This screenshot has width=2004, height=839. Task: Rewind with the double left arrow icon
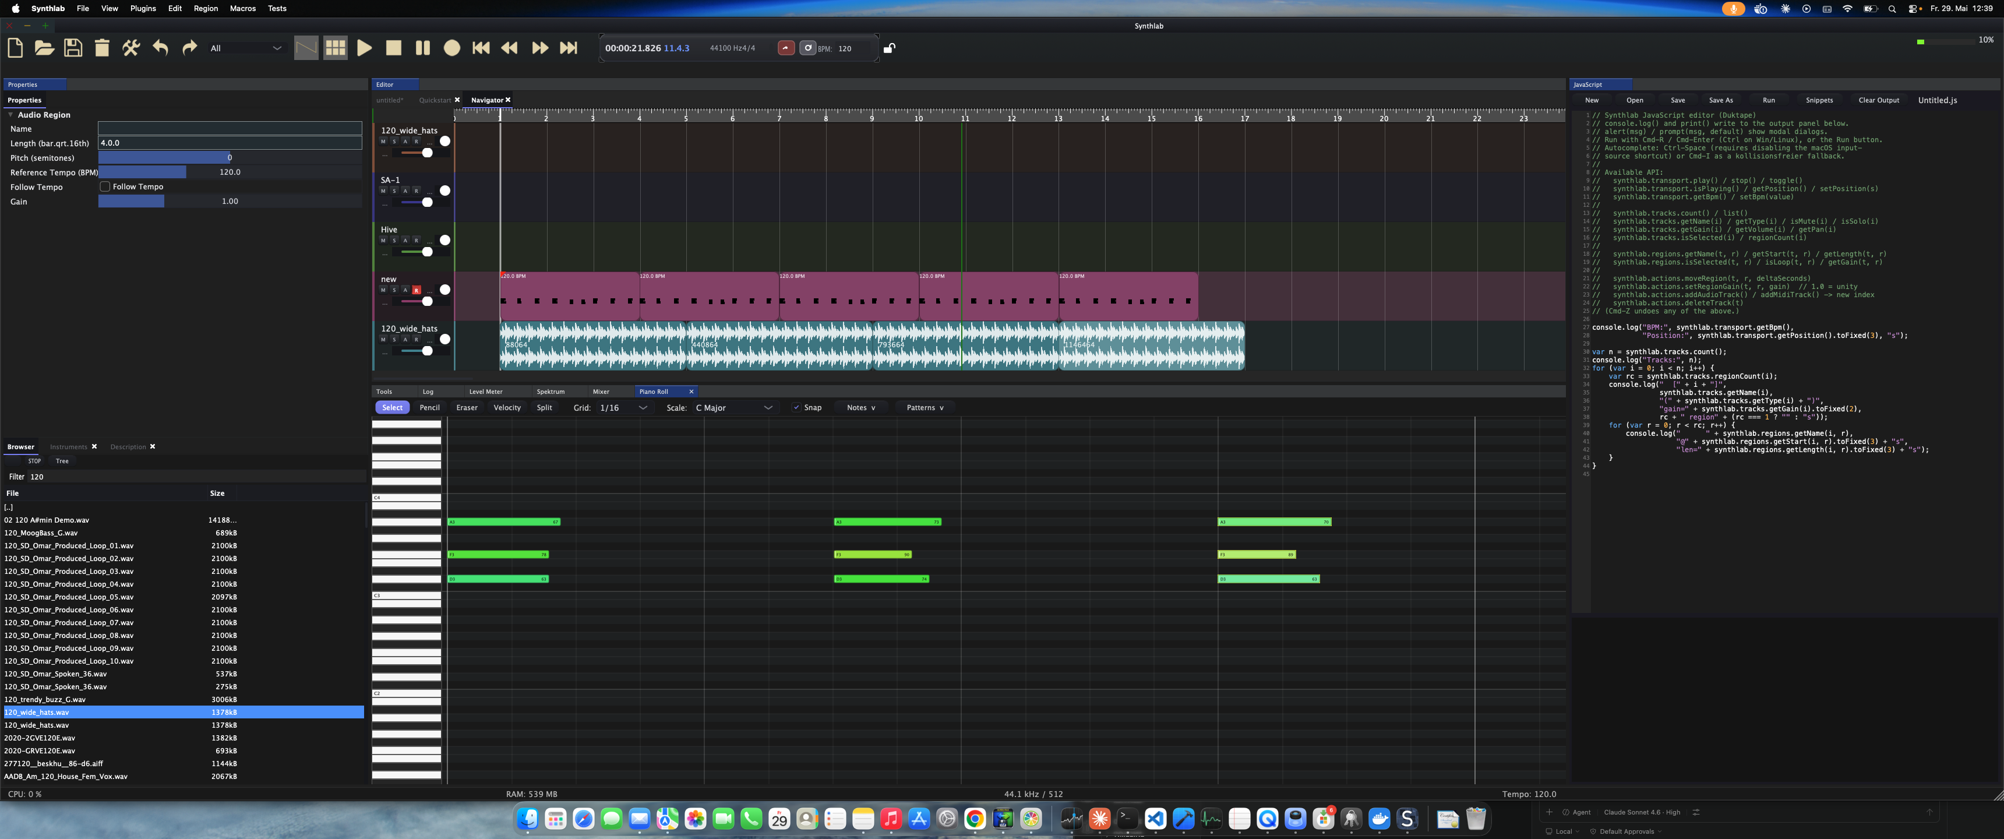pos(510,48)
